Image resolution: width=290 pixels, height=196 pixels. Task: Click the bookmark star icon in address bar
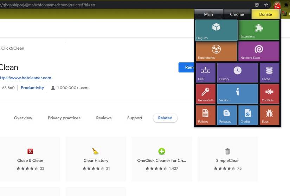[266, 5]
